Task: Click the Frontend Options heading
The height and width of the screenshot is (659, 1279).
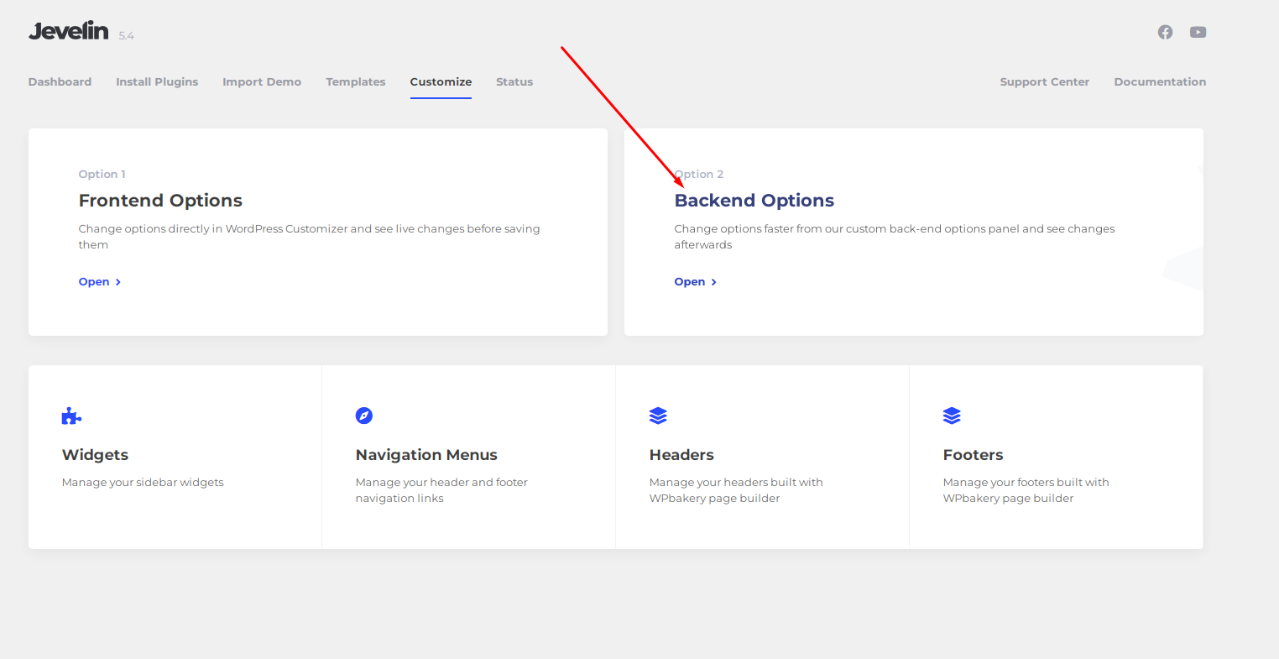Action: [160, 201]
